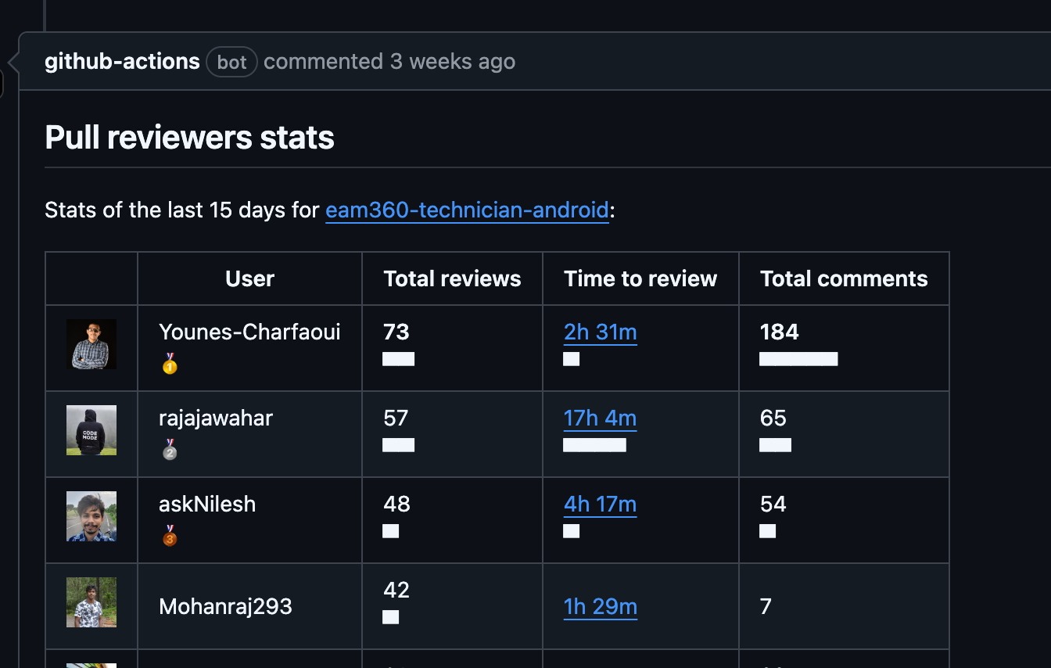
Task: Click Younes-Charfaoui's avatar thumbnail
Action: (x=91, y=344)
